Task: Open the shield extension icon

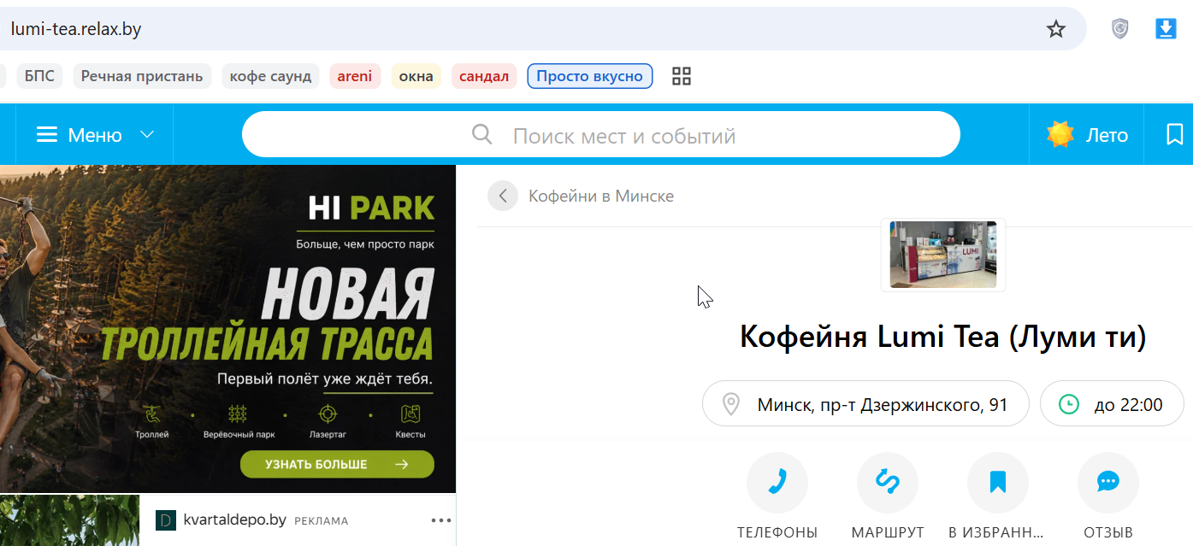Action: [1119, 29]
